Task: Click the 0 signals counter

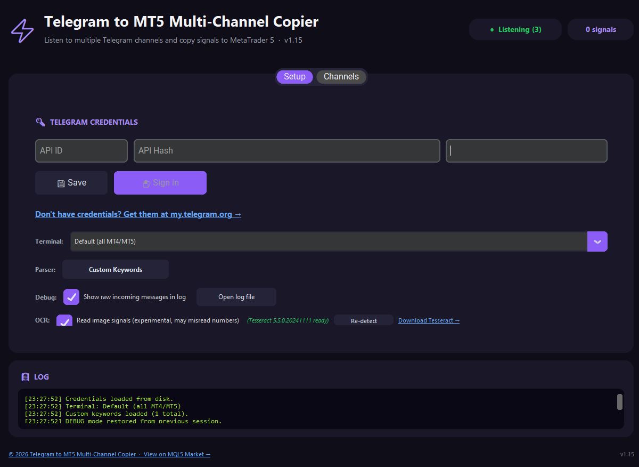Action: pyautogui.click(x=601, y=29)
